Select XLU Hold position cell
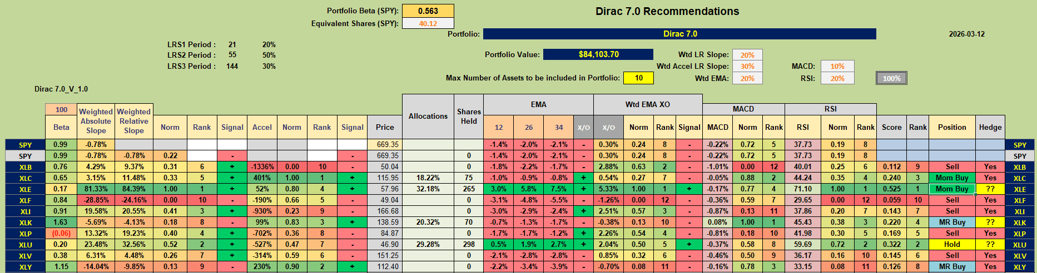The width and height of the screenshot is (1037, 273). [952, 245]
